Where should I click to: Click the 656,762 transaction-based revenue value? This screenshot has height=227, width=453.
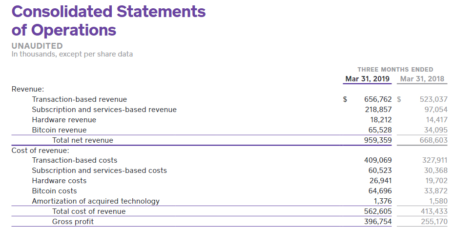(x=378, y=99)
